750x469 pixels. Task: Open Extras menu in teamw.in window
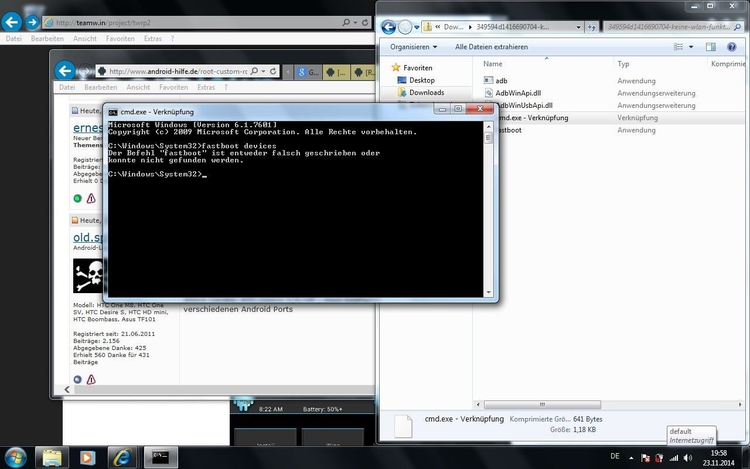pos(153,39)
